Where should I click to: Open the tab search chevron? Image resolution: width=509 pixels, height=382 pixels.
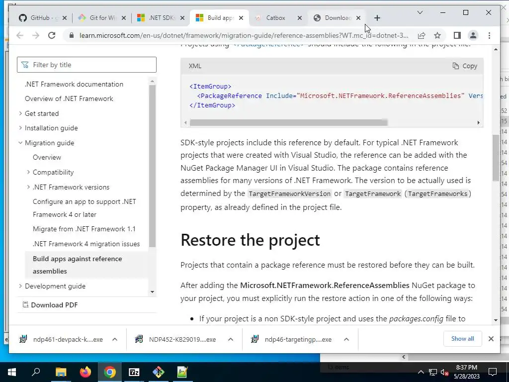[x=420, y=12]
